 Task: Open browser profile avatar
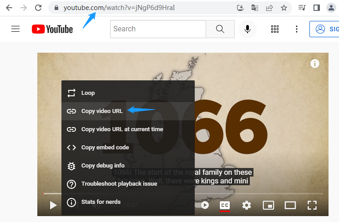331,8
